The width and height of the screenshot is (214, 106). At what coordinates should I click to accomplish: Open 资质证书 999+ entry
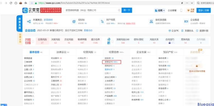pyautogui.click(x=111, y=62)
